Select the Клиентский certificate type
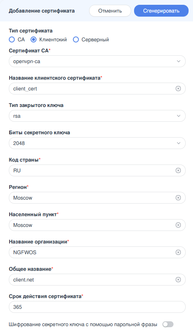This screenshot has height=332, width=193. click(34, 39)
